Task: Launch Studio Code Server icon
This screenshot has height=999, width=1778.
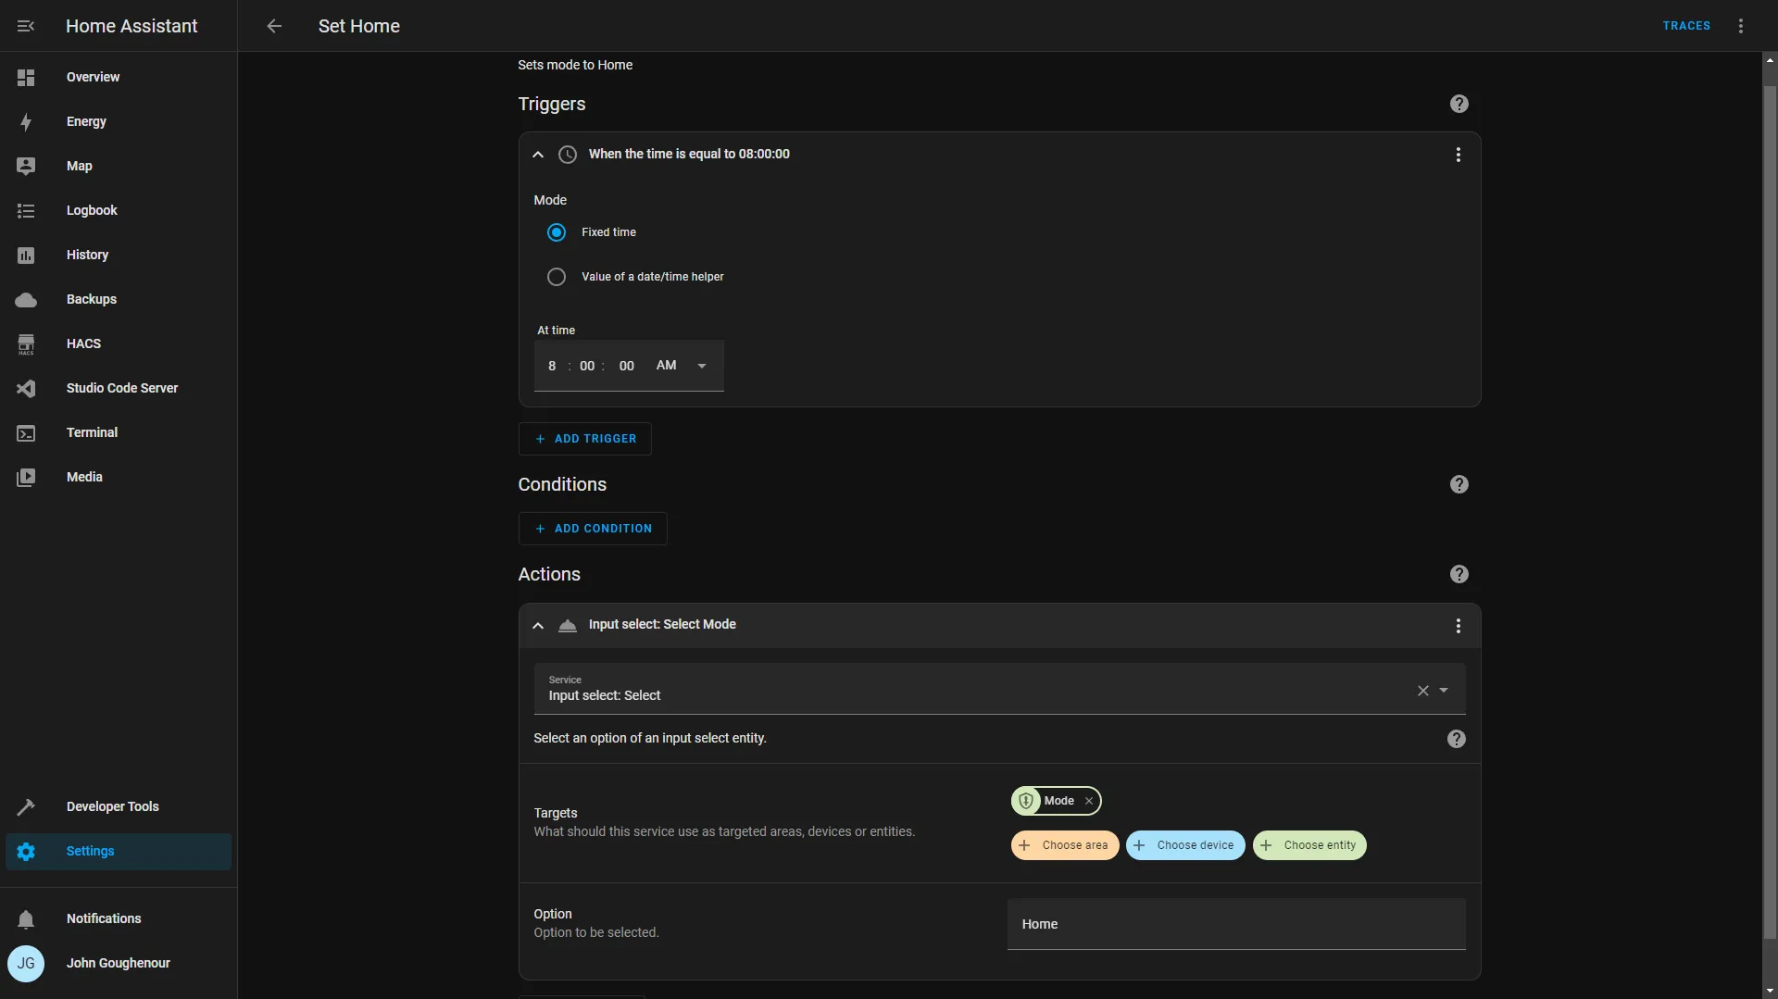Action: 26,389
